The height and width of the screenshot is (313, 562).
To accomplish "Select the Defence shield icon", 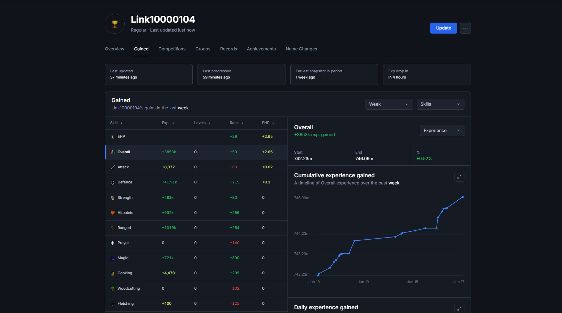I will pyautogui.click(x=113, y=182).
